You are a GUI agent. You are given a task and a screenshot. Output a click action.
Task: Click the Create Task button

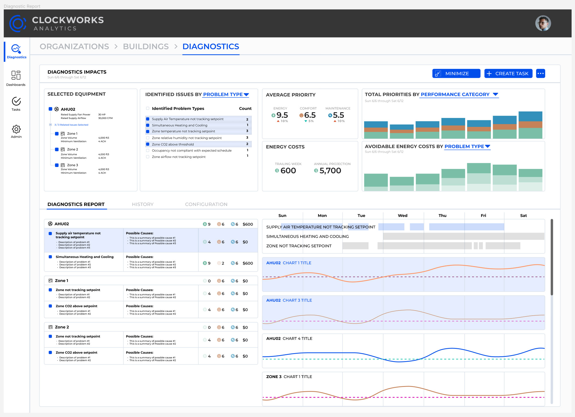click(508, 74)
